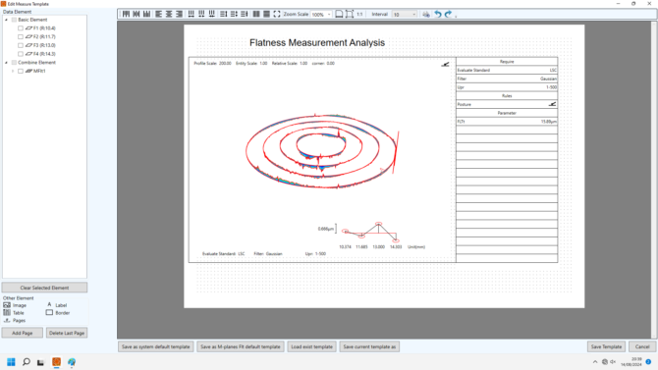
Task: Insert a Table element from Other Element
Action: (14, 312)
